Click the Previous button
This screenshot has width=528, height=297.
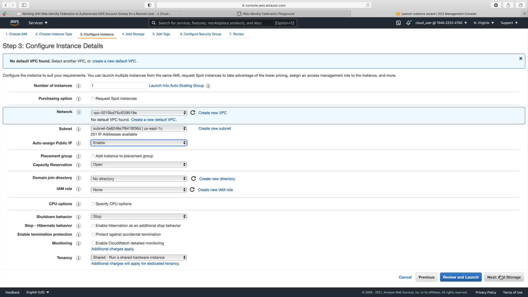pos(426,277)
